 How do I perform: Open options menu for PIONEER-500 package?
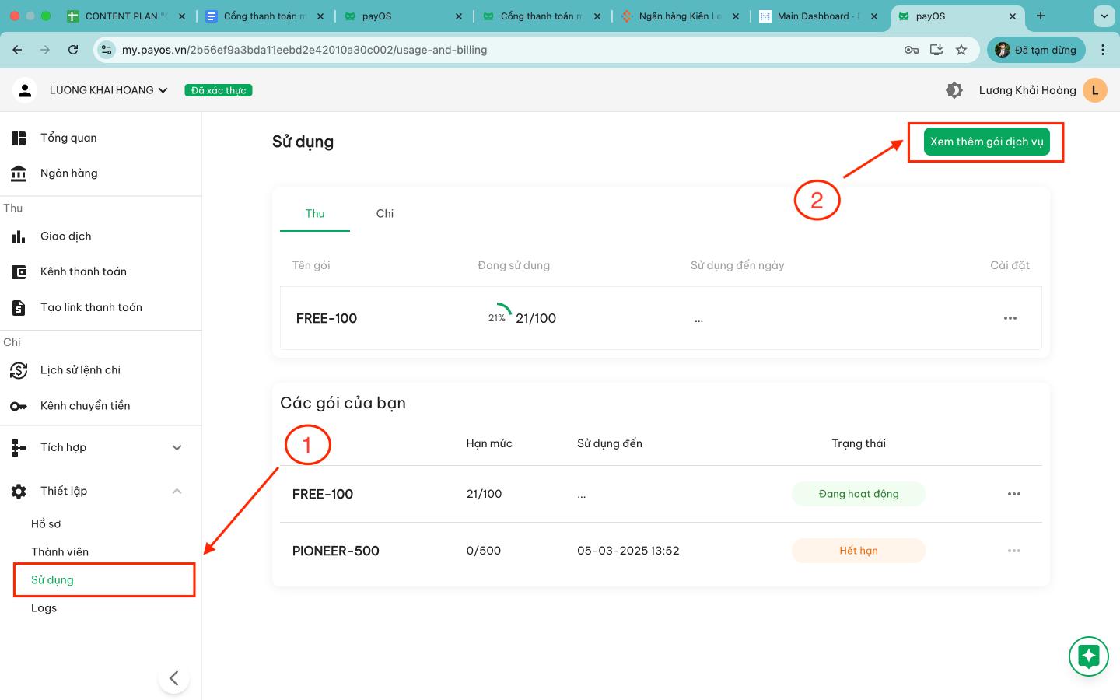[1013, 551]
